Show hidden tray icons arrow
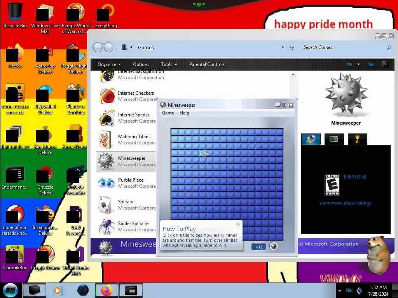Image resolution: width=398 pixels, height=298 pixels. (340, 291)
